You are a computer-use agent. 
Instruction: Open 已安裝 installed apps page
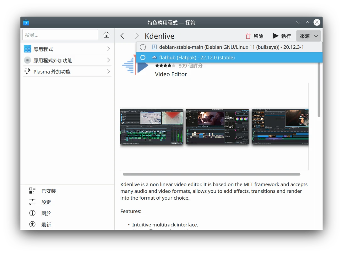click(x=48, y=191)
